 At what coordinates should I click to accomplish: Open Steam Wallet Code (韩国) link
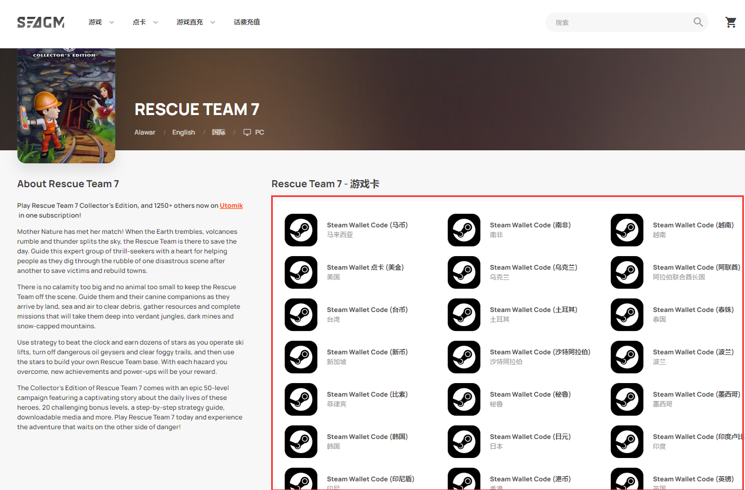[x=367, y=437]
